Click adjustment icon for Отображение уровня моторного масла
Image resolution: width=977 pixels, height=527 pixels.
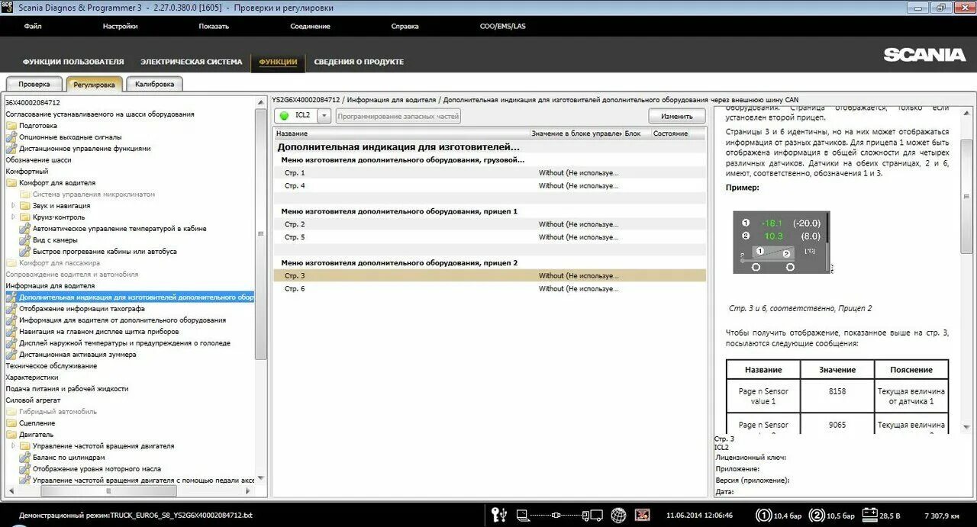(25, 469)
